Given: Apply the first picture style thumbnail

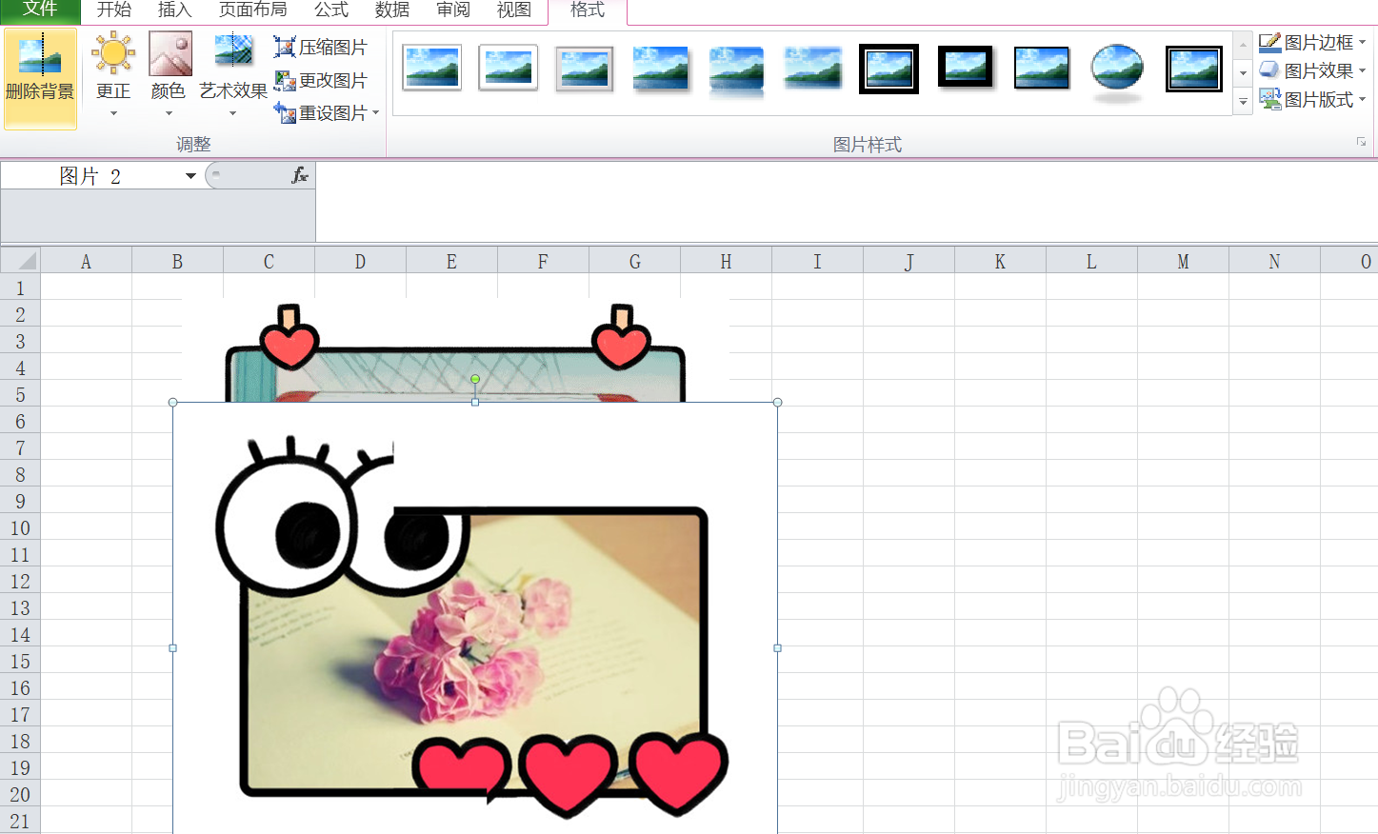Looking at the screenshot, I should (x=432, y=68).
